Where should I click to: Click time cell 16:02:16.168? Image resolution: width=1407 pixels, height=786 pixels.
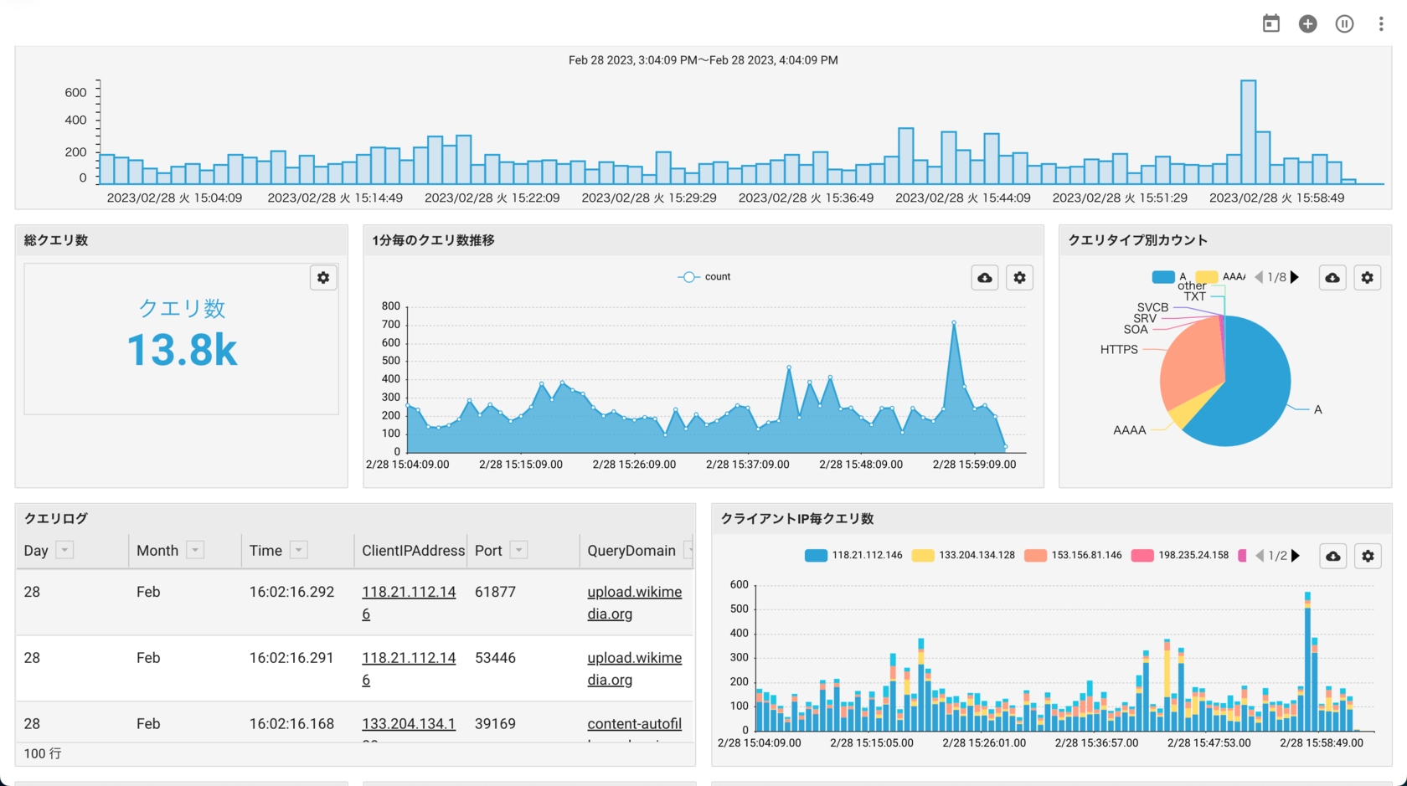pos(291,724)
